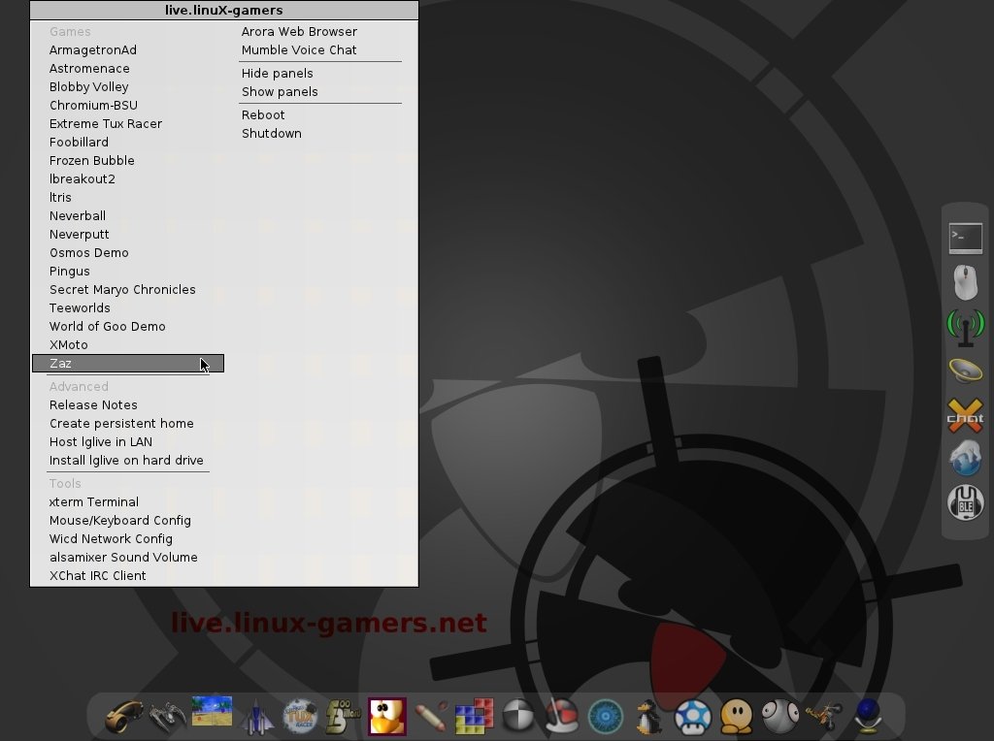Launch Foobillard icon in the dock
994x741 pixels.
(343, 717)
